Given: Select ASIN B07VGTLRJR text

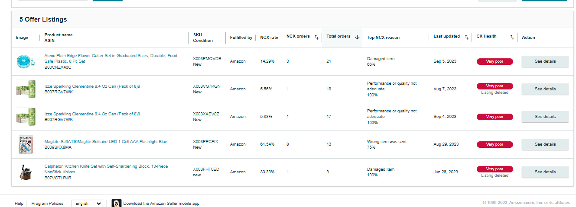Looking at the screenshot, I should (58, 178).
